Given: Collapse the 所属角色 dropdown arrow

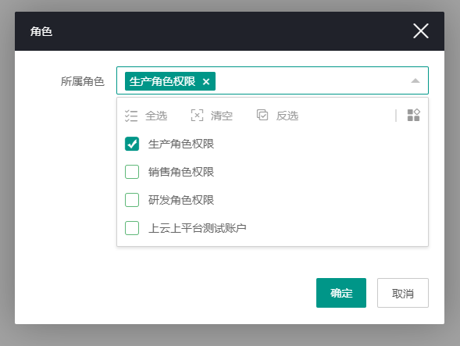Looking at the screenshot, I should (x=415, y=80).
